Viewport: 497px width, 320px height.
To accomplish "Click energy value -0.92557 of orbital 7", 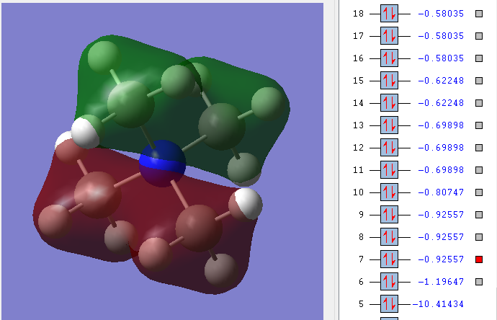I will [x=441, y=259].
